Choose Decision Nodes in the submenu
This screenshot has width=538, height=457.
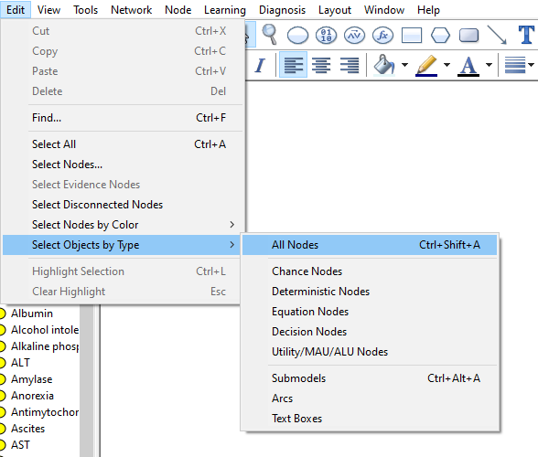click(370, 332)
